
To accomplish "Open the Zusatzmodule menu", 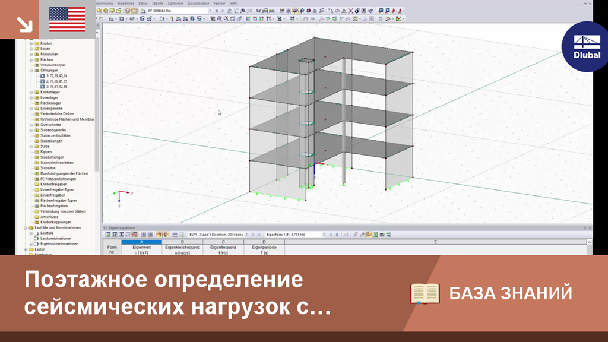I will [x=198, y=3].
